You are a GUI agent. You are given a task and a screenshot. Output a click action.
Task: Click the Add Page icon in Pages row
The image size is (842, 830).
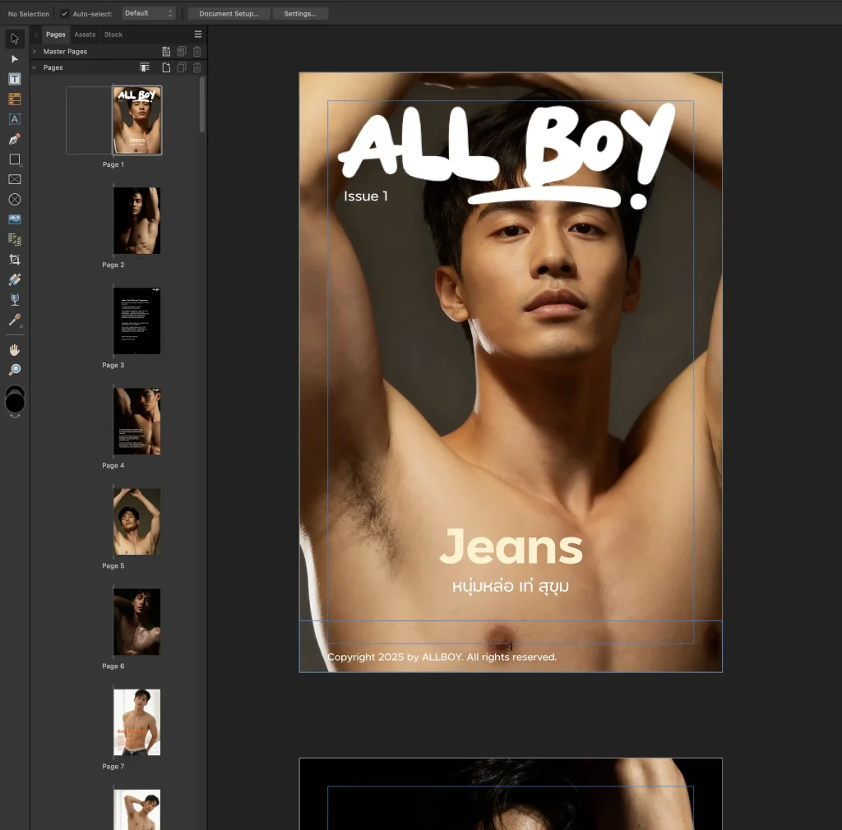pyautogui.click(x=165, y=67)
